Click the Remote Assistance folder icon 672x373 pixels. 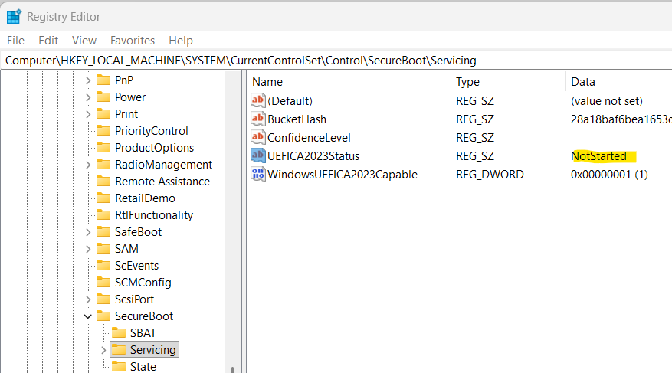pos(103,182)
